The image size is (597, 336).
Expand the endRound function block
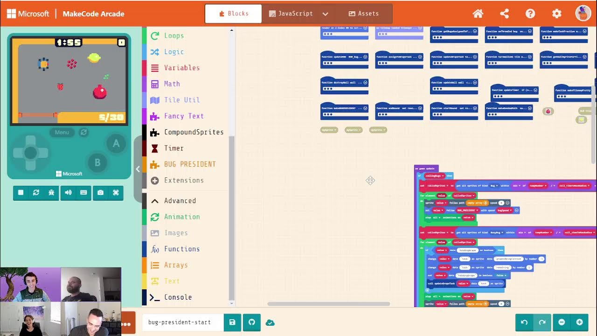[420, 108]
